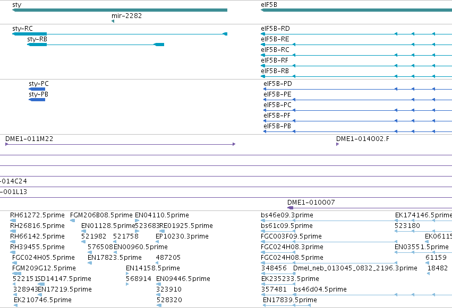Click the 487205 feature label
The height and width of the screenshot is (308, 452).
coord(168,258)
